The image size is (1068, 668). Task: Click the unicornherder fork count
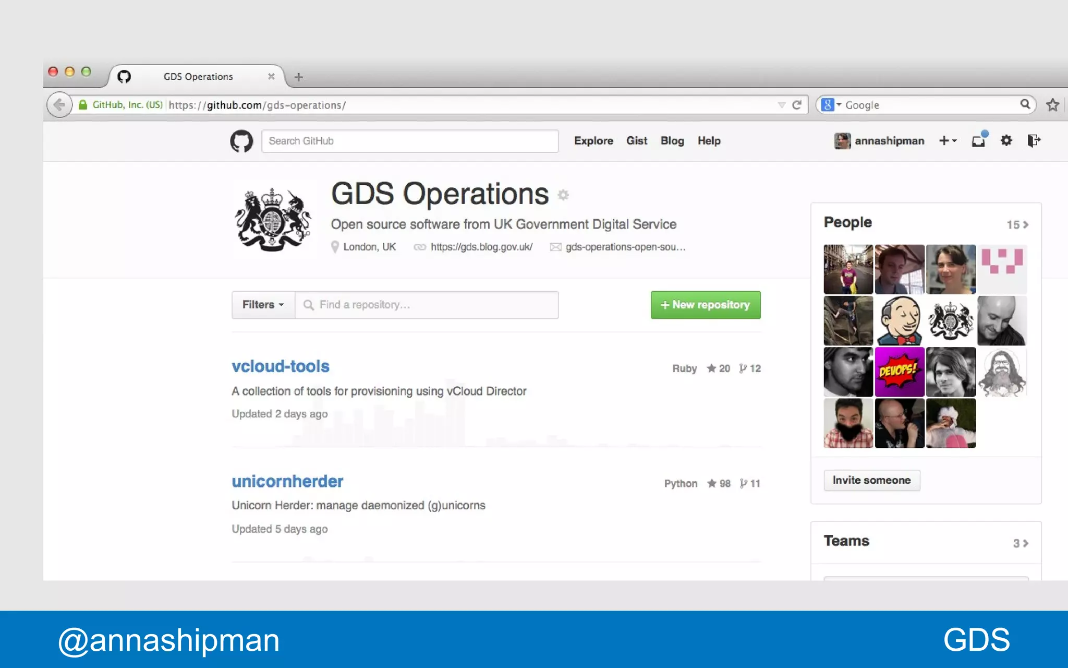[750, 484]
